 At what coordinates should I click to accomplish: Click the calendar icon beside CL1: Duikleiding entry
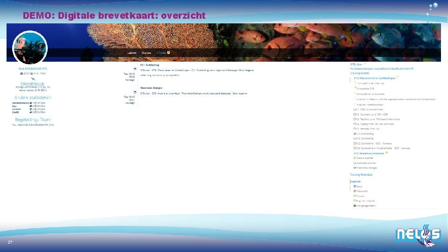[135, 69]
